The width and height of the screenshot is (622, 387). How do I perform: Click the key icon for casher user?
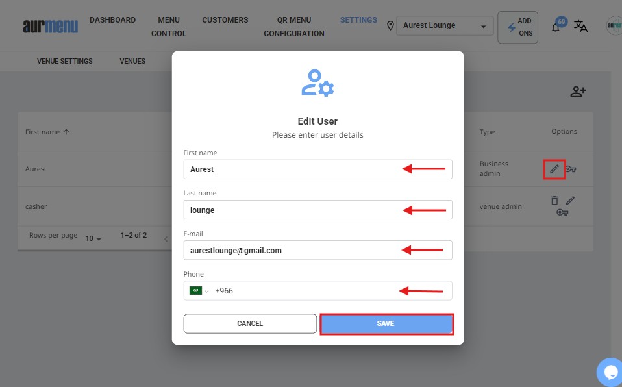[562, 212]
